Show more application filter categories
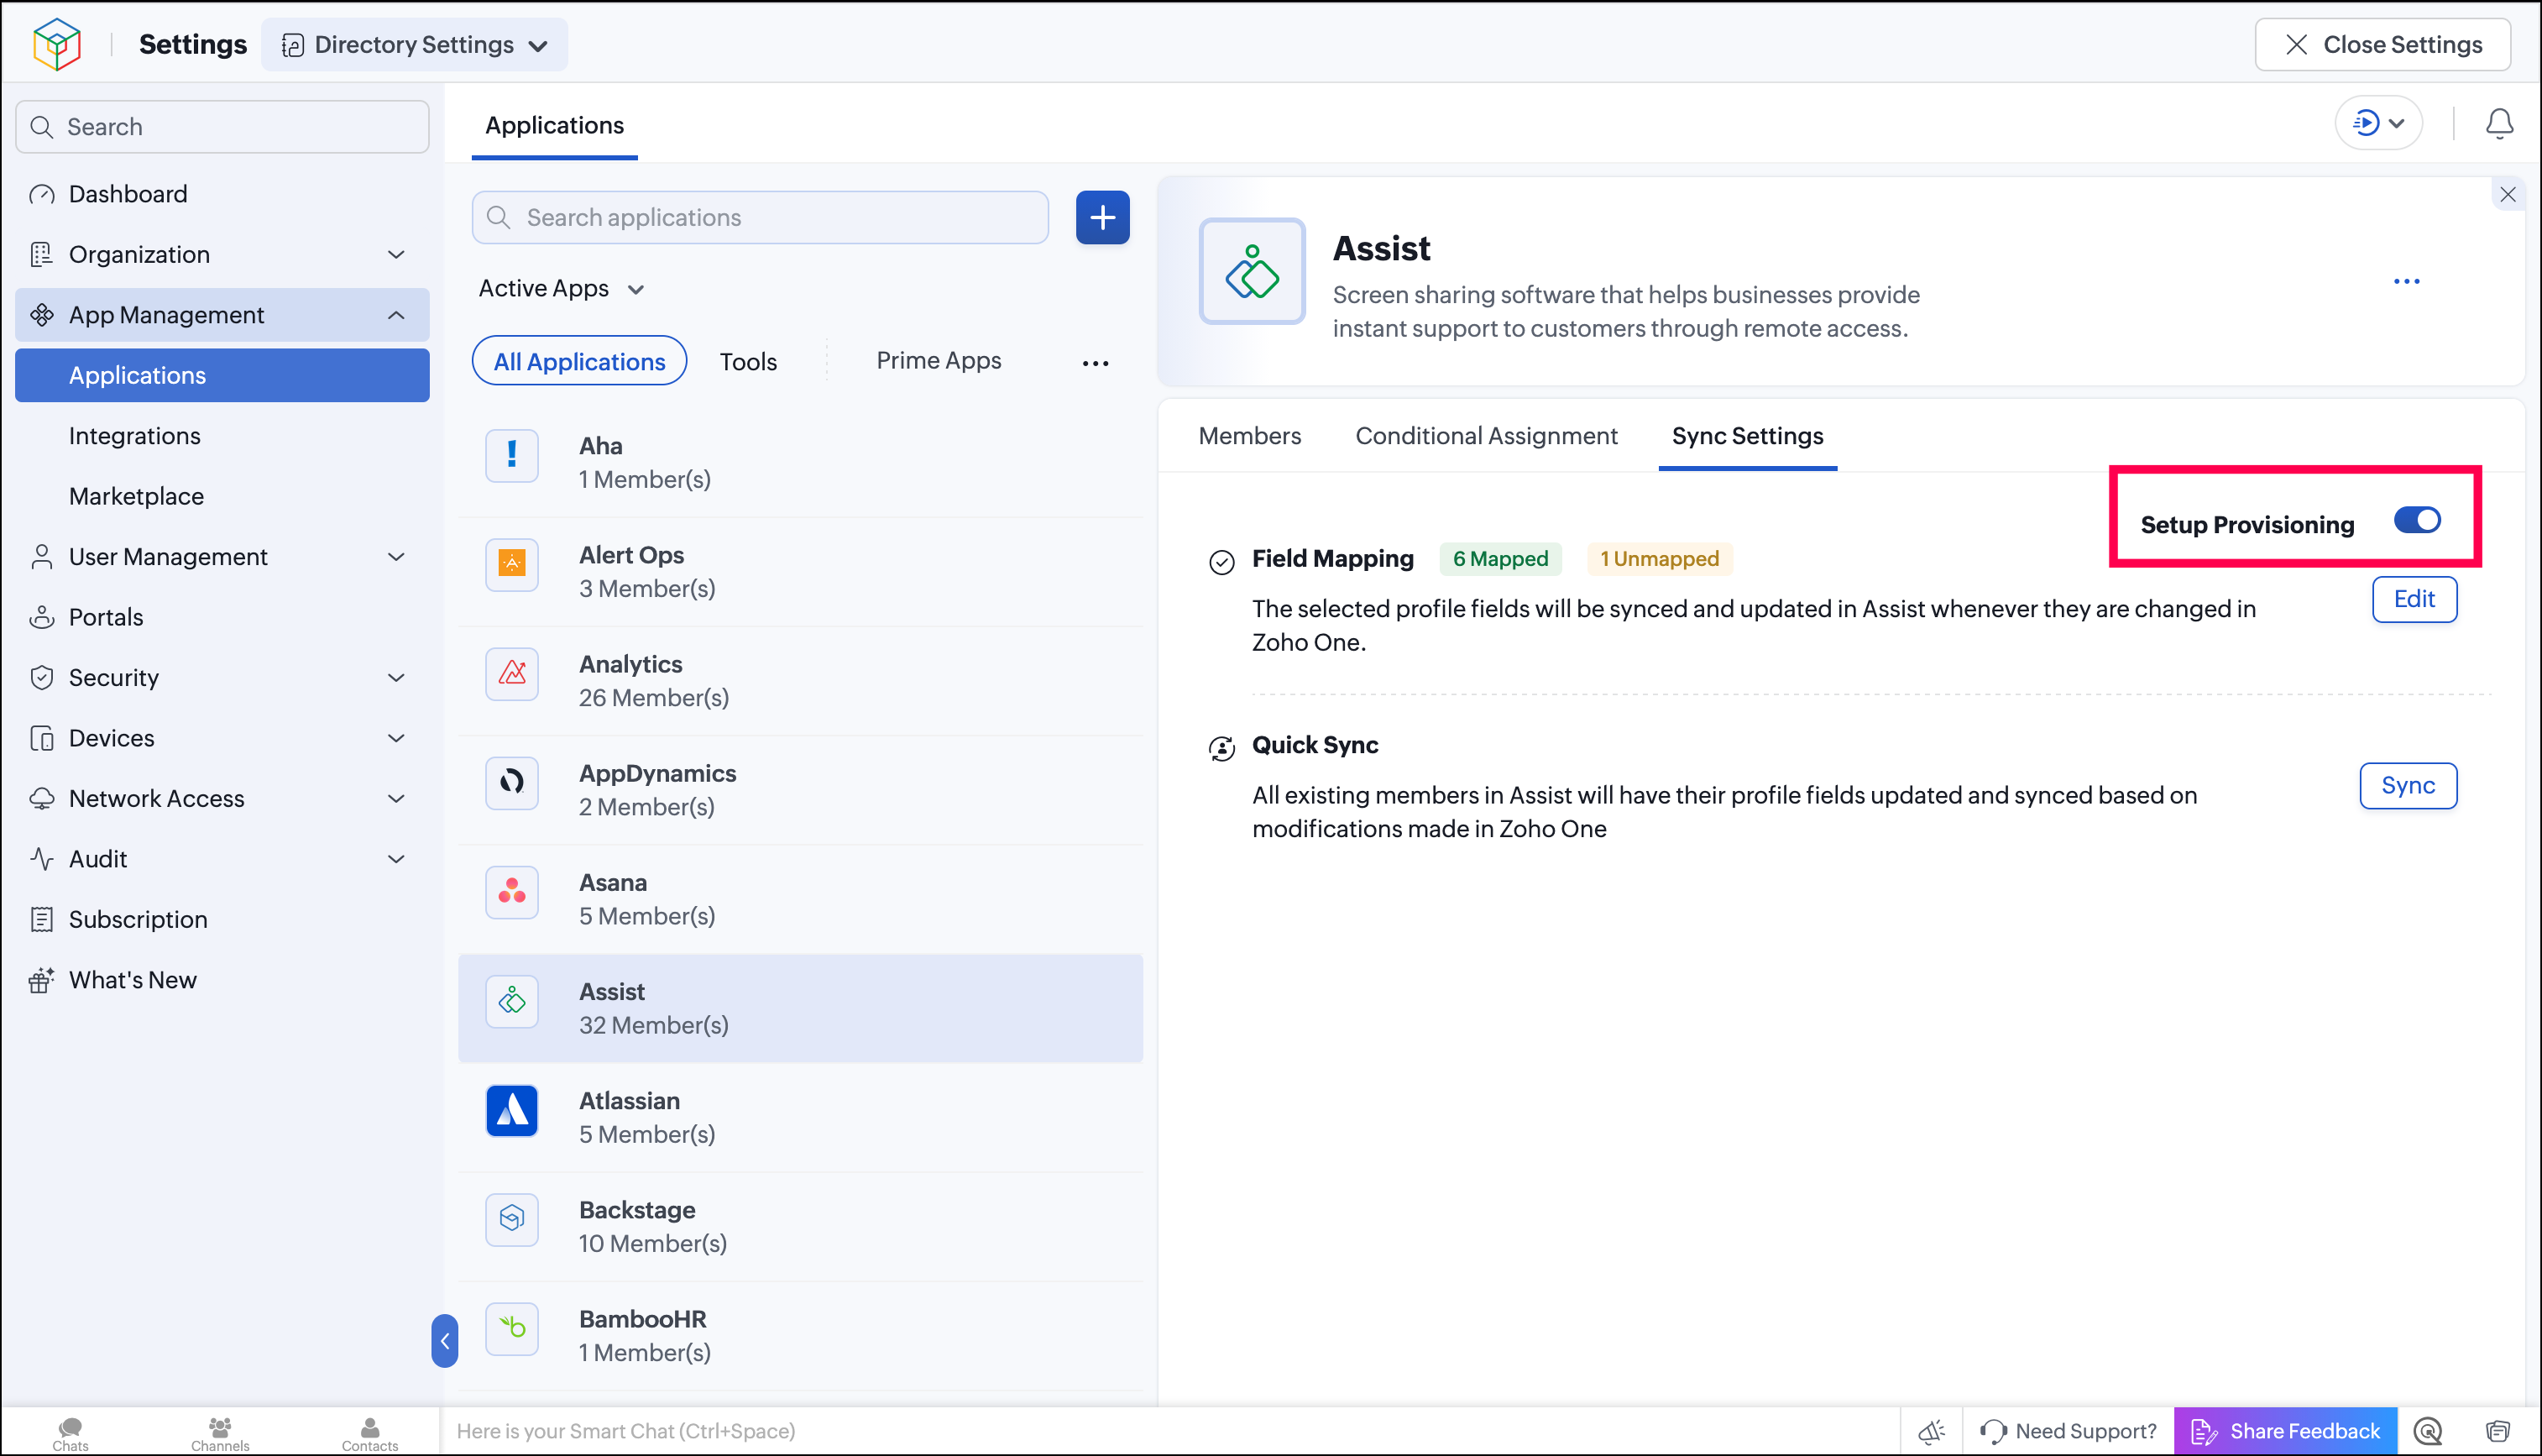 coord(1096,363)
